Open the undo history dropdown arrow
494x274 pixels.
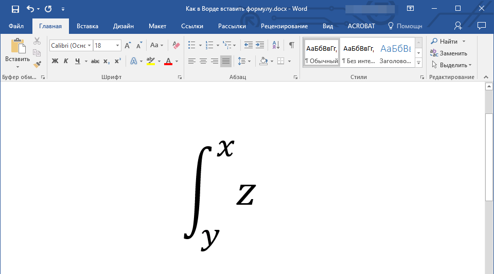pyautogui.click(x=39, y=9)
